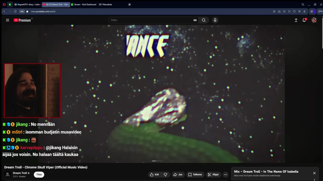Create a clip with Klippi button
This screenshot has width=323, height=181.
click(213, 174)
